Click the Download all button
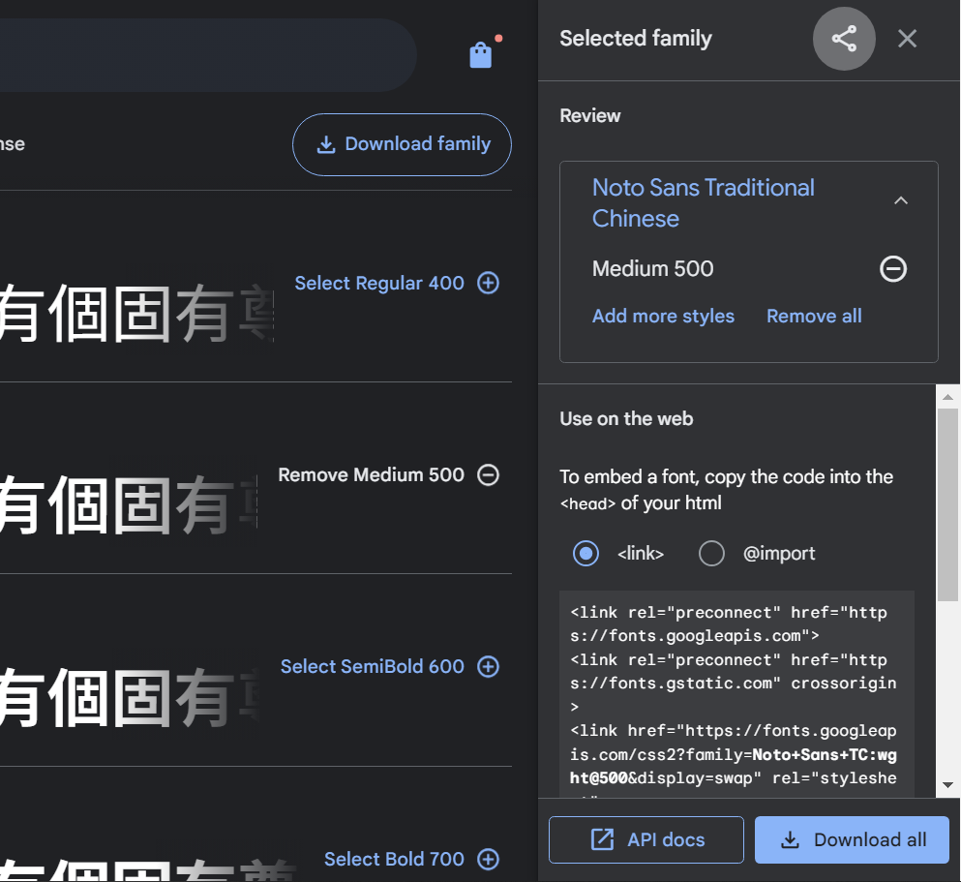Viewport: 961px width, 882px height. (x=852, y=839)
